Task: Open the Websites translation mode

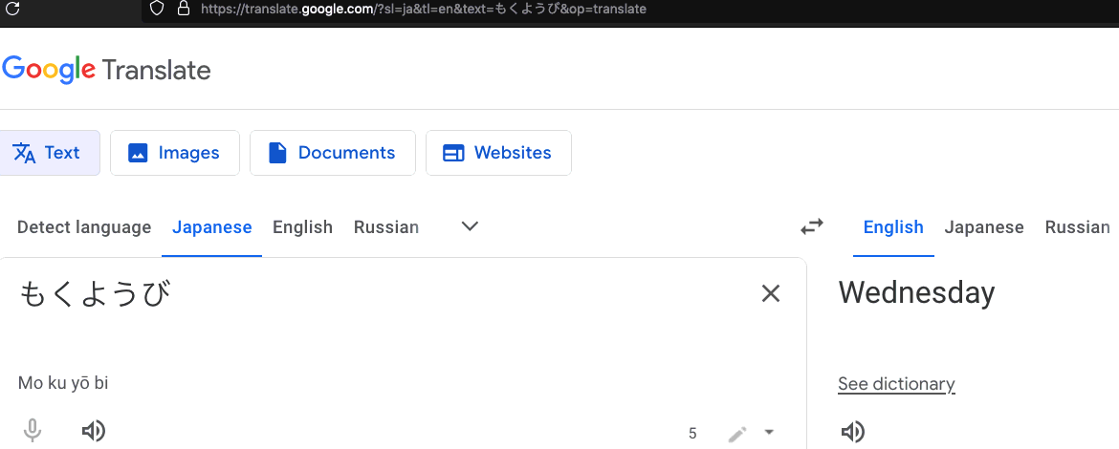Action: coord(498,153)
